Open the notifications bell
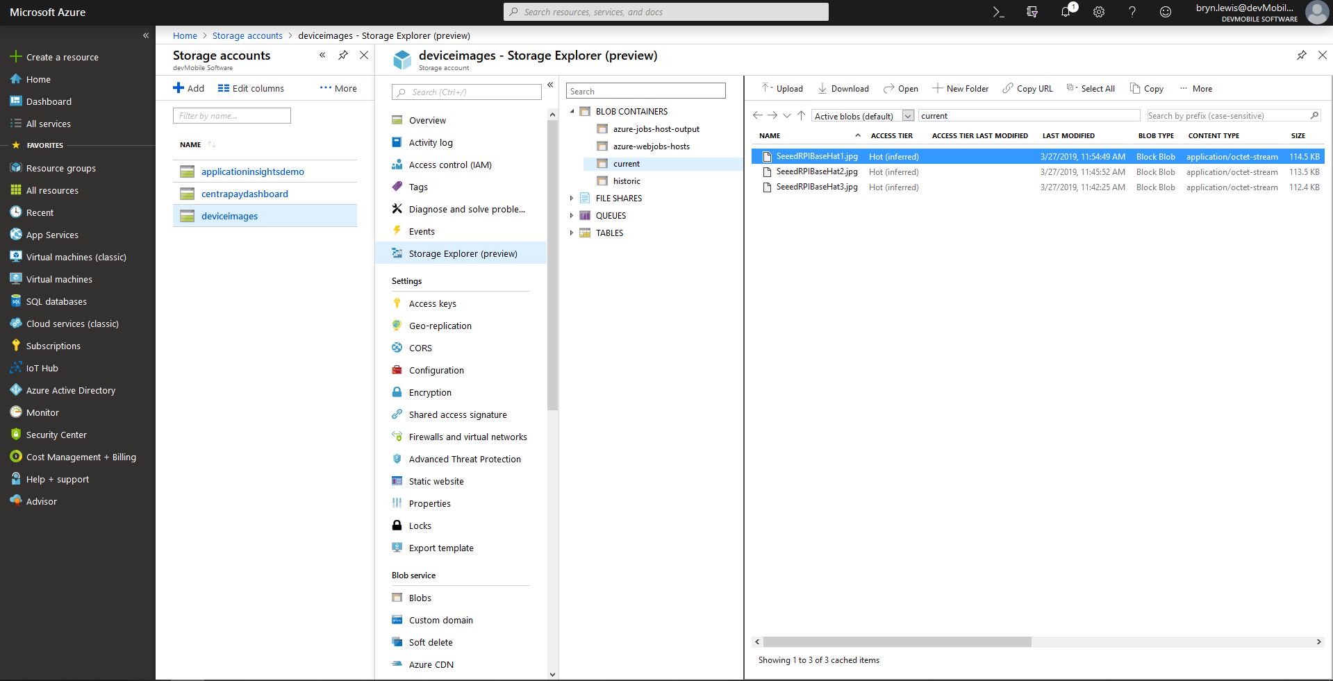 [x=1066, y=12]
